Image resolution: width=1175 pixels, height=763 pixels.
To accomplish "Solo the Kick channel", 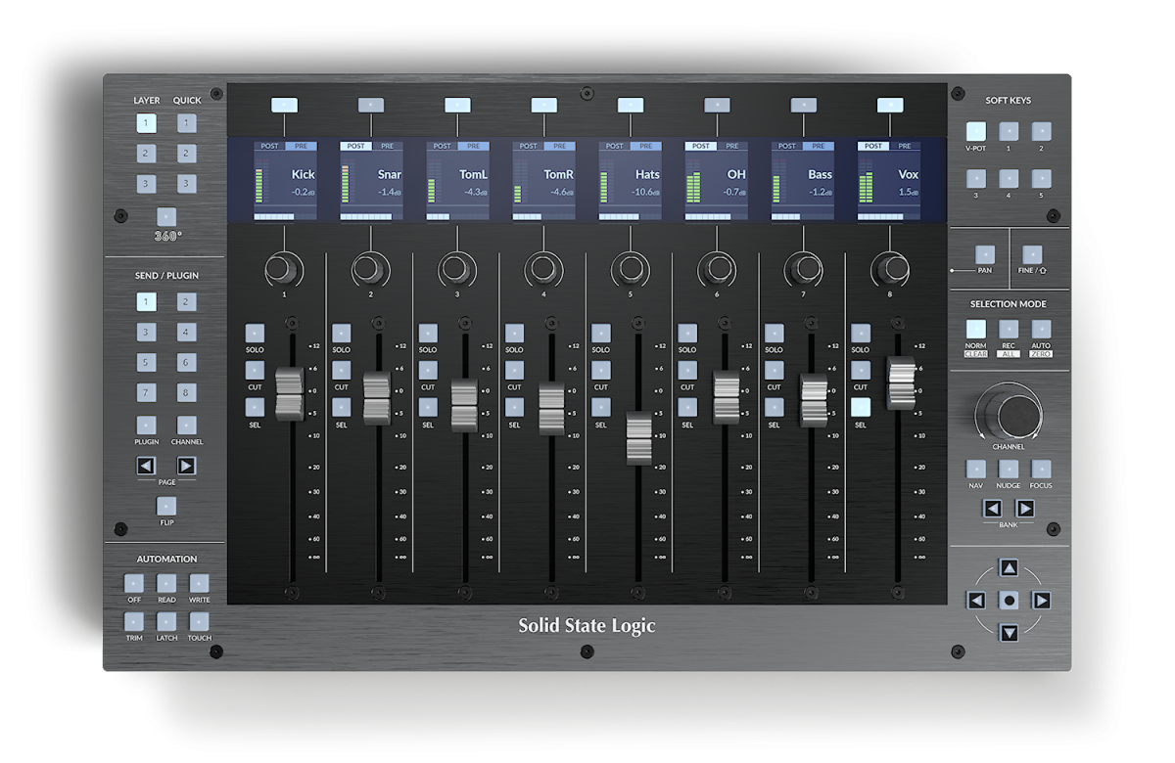I will 254,331.
